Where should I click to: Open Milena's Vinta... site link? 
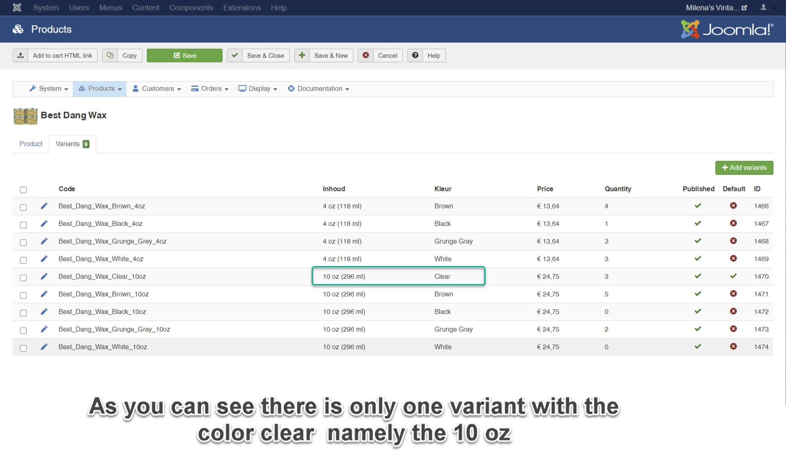(716, 8)
